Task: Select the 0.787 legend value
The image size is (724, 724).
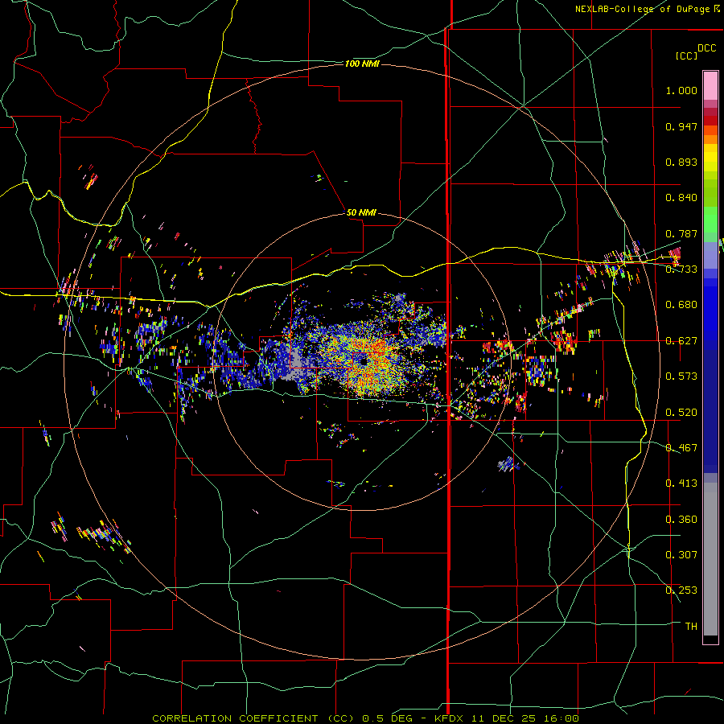Action: coord(681,233)
